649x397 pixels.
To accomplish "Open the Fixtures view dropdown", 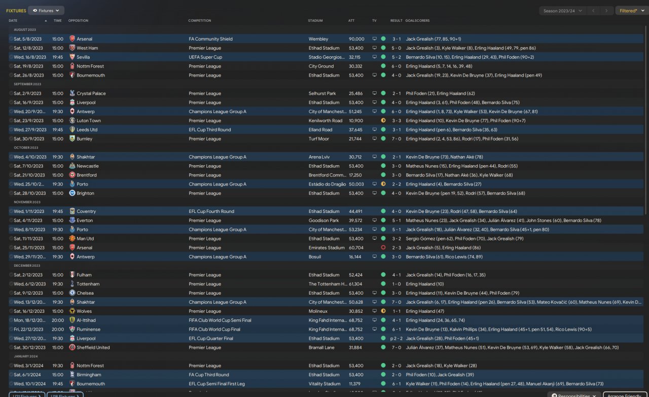I will 46,10.
